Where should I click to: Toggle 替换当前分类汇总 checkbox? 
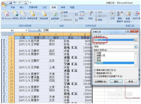pos(95,70)
